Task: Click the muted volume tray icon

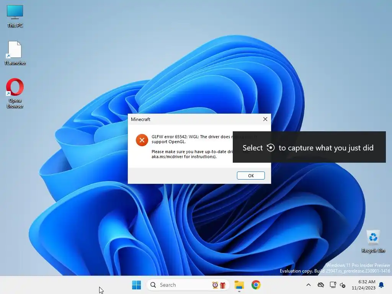Action: (x=343, y=285)
